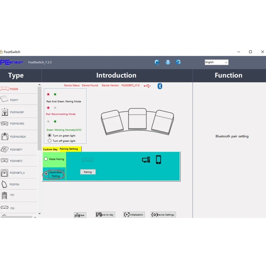Open Device Settings button
The height and width of the screenshot is (266, 266).
pyautogui.click(x=163, y=214)
